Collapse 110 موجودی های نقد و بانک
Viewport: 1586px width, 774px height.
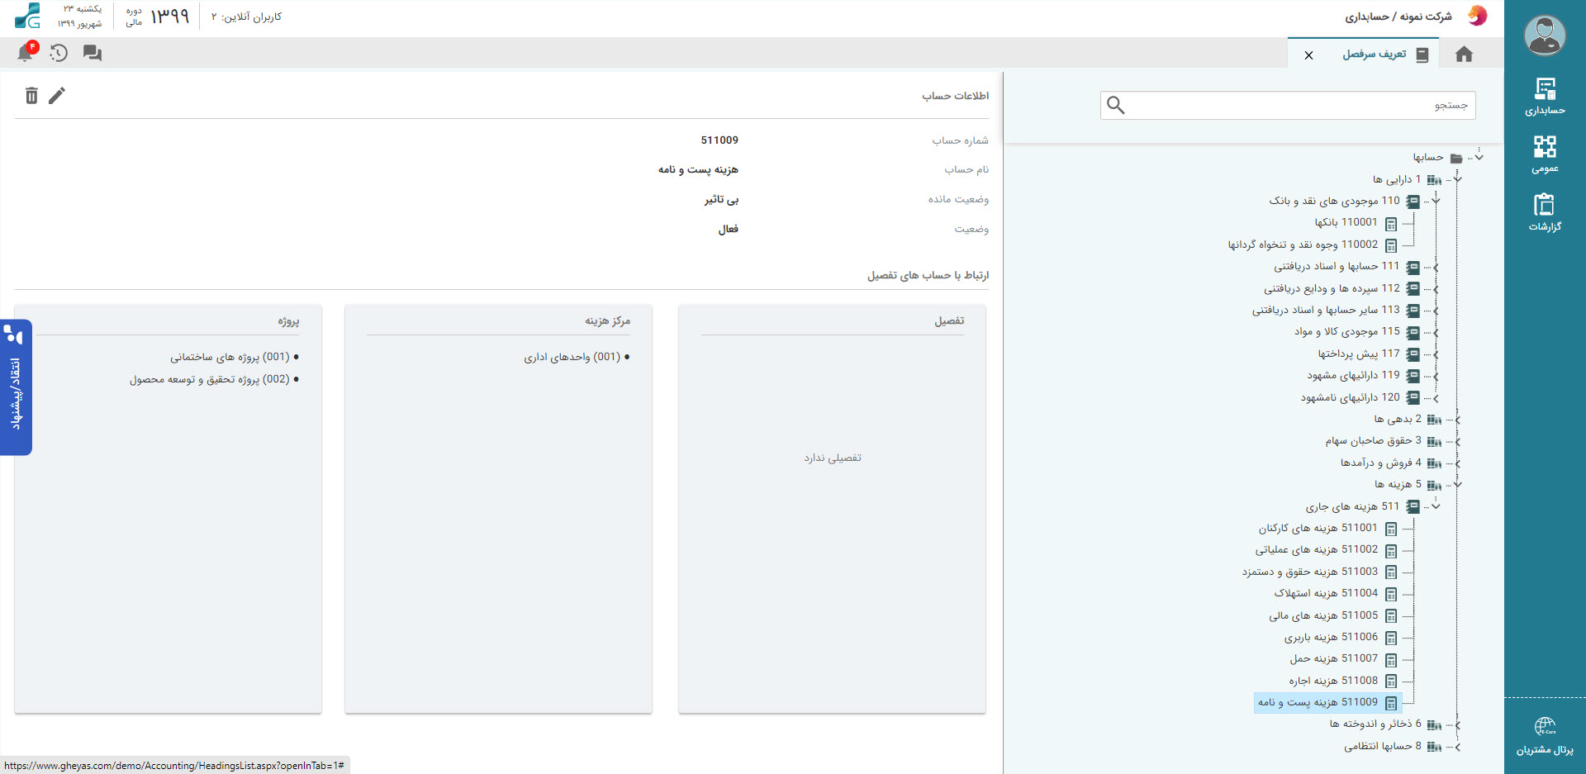click(x=1436, y=201)
